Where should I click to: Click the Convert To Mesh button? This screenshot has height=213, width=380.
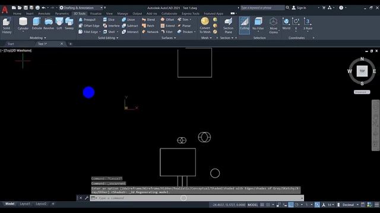coord(205,25)
